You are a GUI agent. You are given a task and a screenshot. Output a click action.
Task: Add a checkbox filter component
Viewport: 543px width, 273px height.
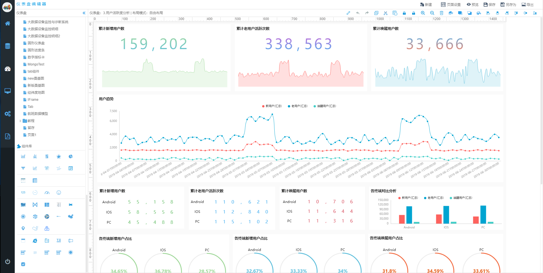23,264
